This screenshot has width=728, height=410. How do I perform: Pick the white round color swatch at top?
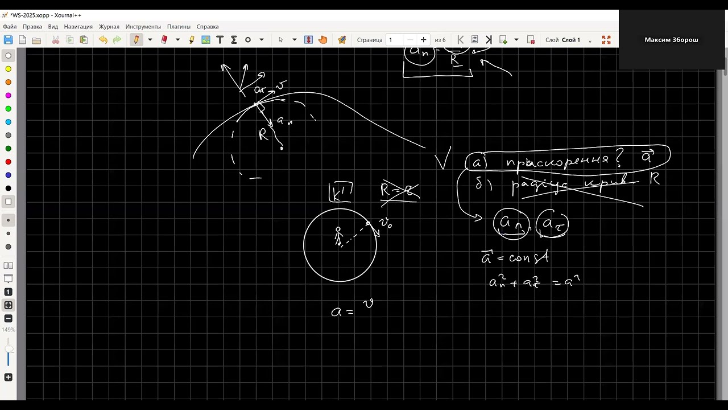(x=8, y=56)
